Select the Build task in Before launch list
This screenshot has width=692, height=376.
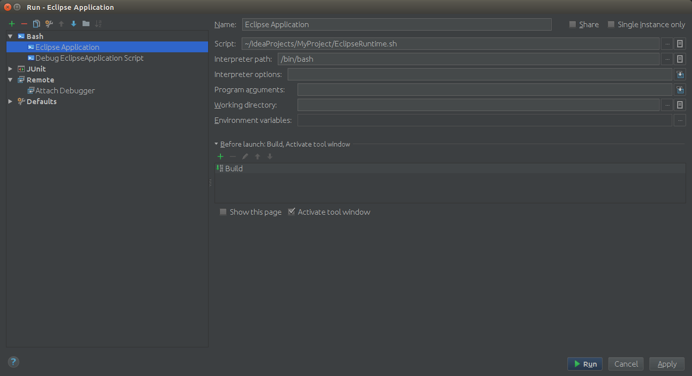pos(450,168)
